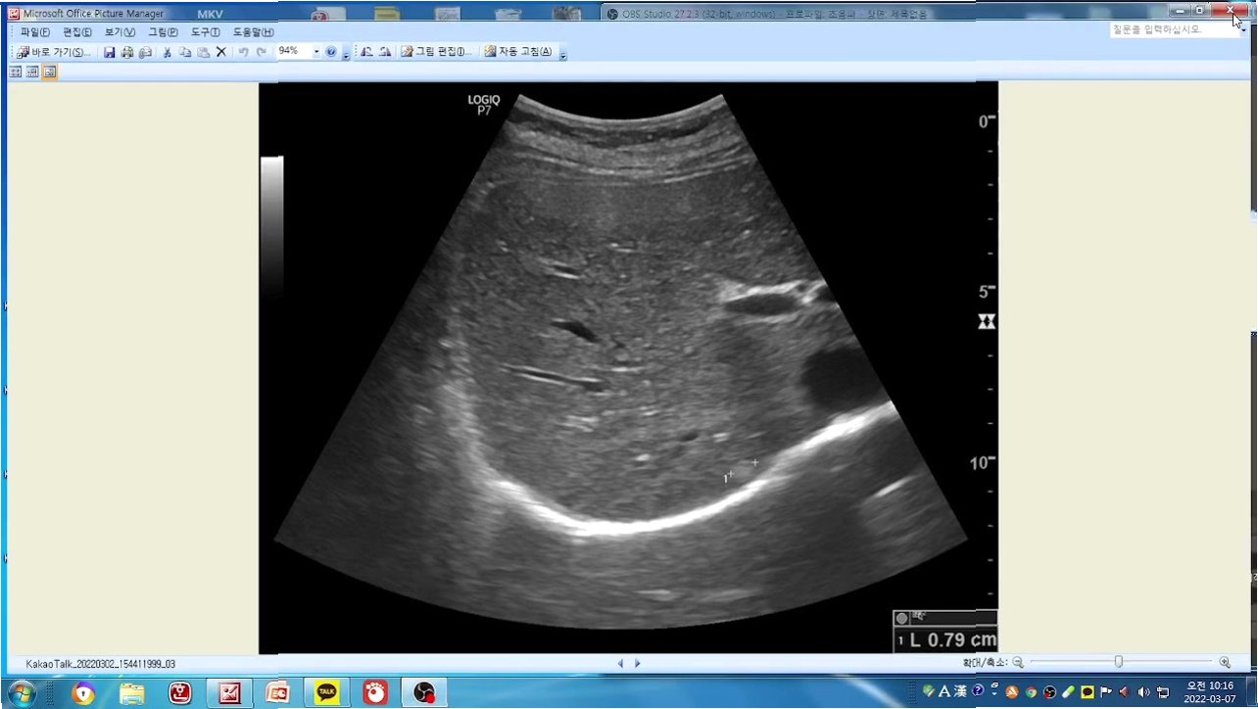
Task: Click the Copy icon in toolbar
Action: click(185, 52)
